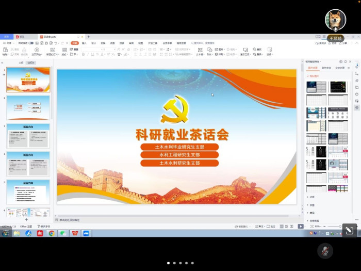The height and width of the screenshot is (271, 361).
Task: Click the Format Painter brush icon
Action: pyautogui.click(x=24, y=50)
